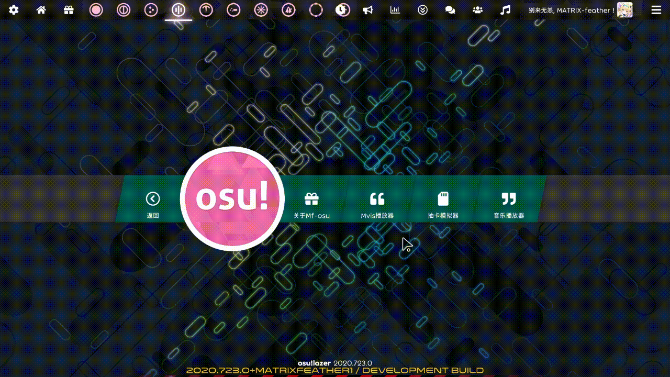Open the social users icon
Image resolution: width=670 pixels, height=377 pixels.
477,10
